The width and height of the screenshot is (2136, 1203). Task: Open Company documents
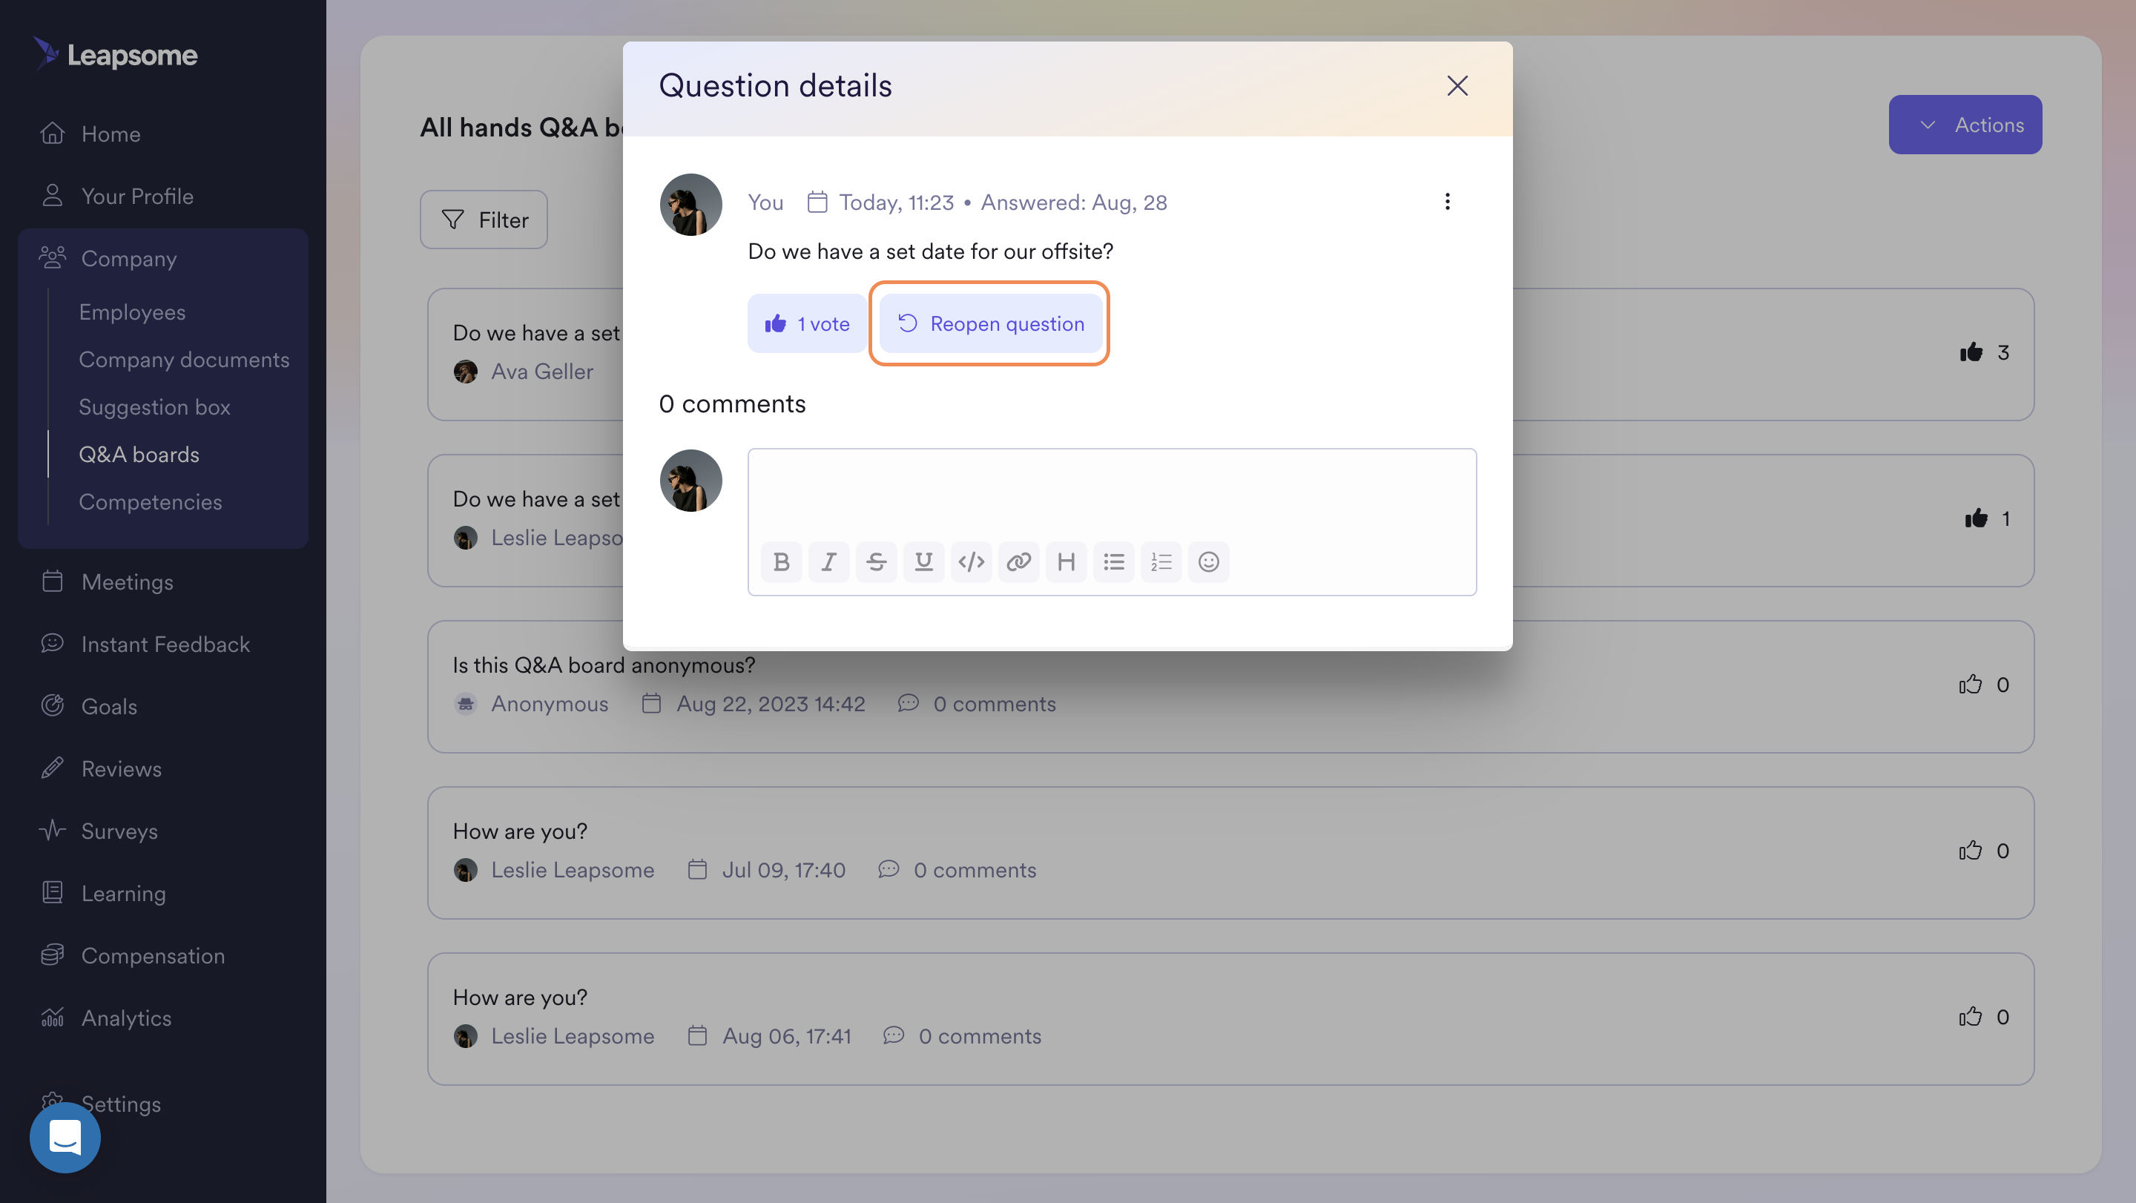tap(184, 359)
